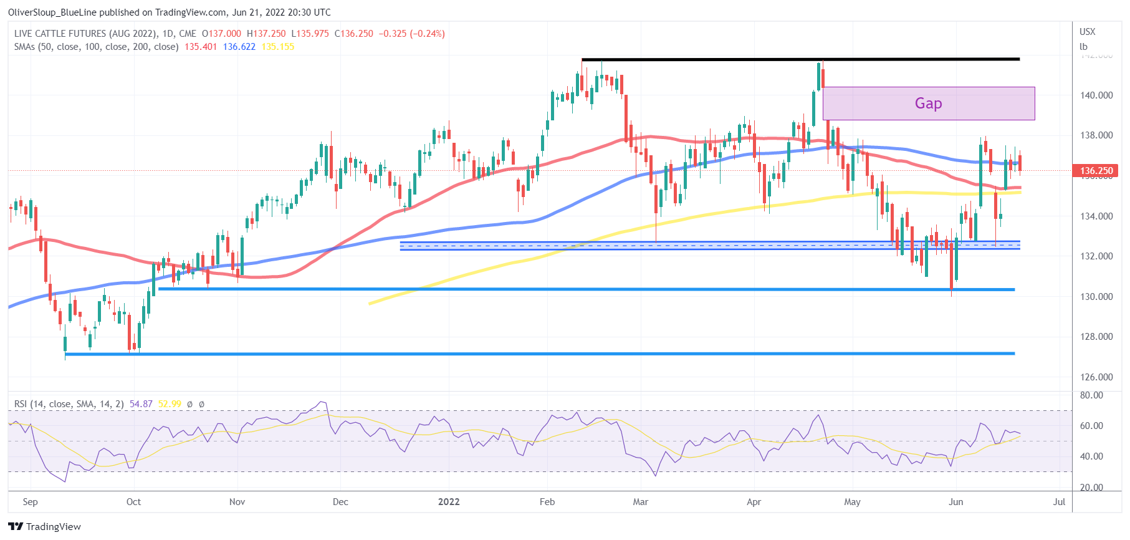Click the low value L135.975
This screenshot has height=540, width=1130.
coord(310,34)
